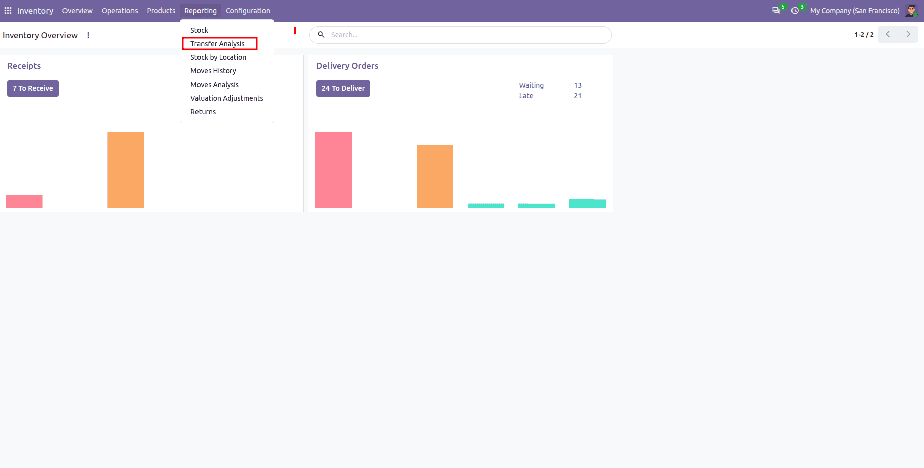The height and width of the screenshot is (468, 924).
Task: Open Valuation Adjustments report
Action: point(227,98)
